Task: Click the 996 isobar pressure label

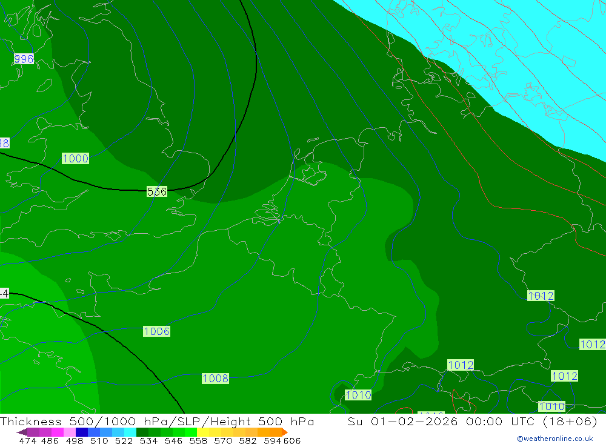Action: coord(24,59)
